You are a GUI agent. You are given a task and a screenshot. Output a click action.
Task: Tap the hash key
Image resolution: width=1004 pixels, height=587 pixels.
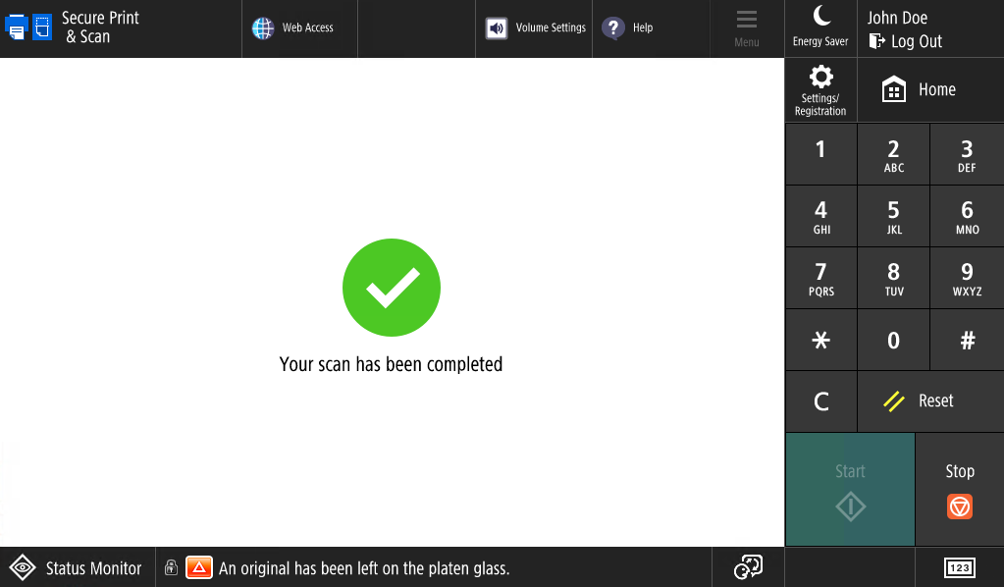point(967,340)
